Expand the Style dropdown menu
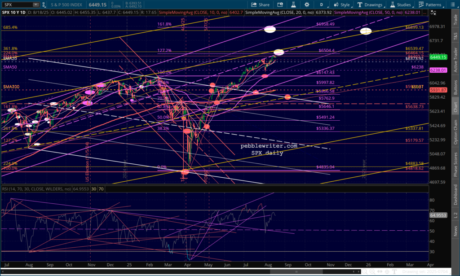The image size is (460, 276). [x=342, y=4]
